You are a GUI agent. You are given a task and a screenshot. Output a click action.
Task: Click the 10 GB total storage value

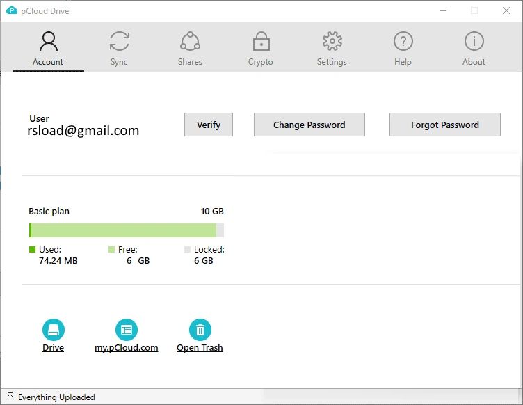point(212,211)
